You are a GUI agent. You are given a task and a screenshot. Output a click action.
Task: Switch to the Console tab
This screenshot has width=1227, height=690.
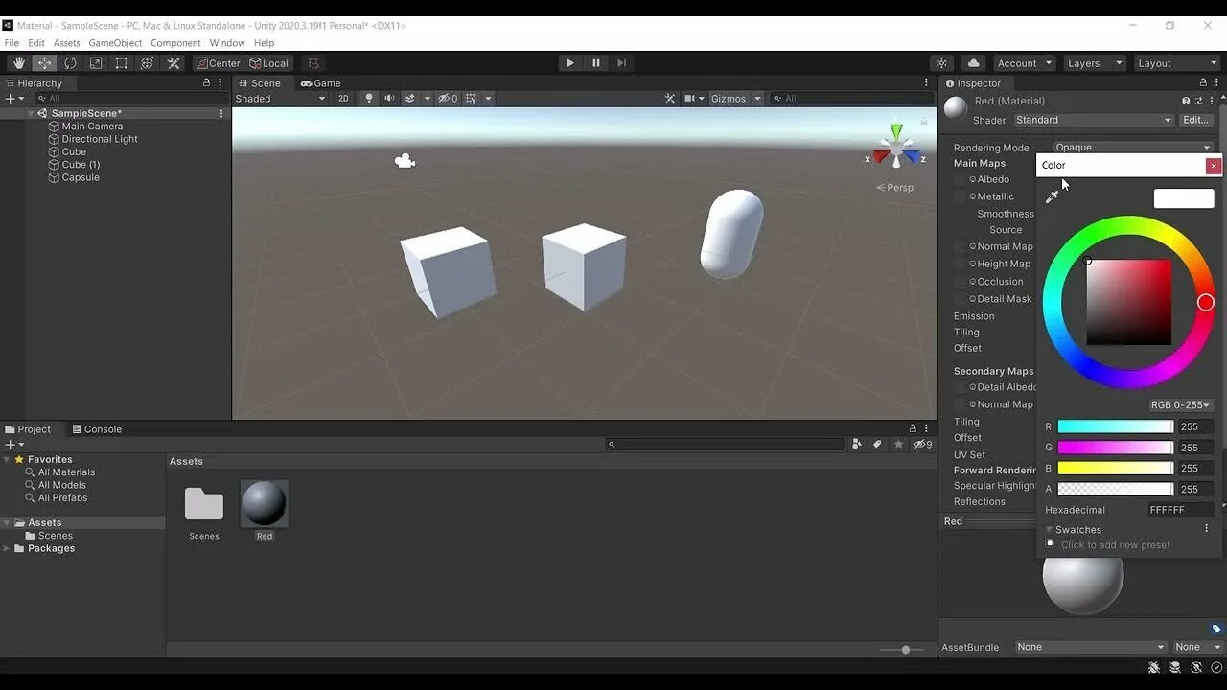click(96, 429)
